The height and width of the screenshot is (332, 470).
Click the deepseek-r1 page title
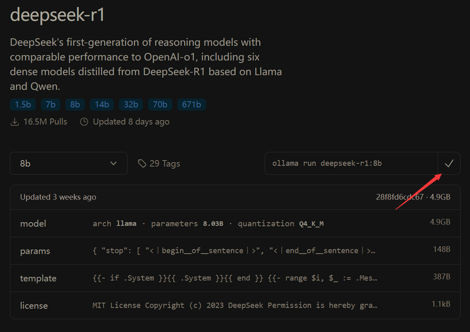58,15
